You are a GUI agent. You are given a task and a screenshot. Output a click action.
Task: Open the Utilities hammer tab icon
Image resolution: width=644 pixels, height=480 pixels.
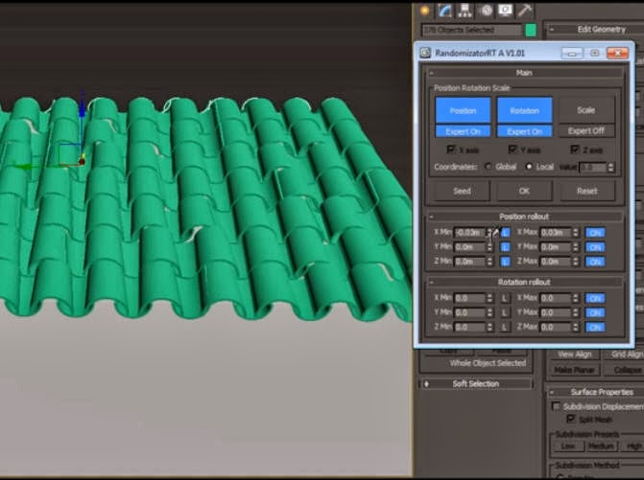[525, 11]
